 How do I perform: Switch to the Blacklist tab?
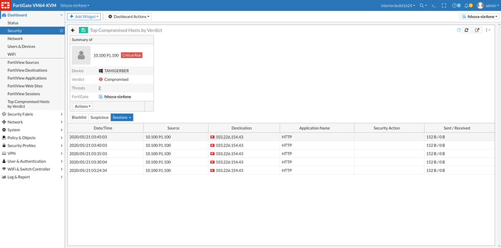pos(78,117)
